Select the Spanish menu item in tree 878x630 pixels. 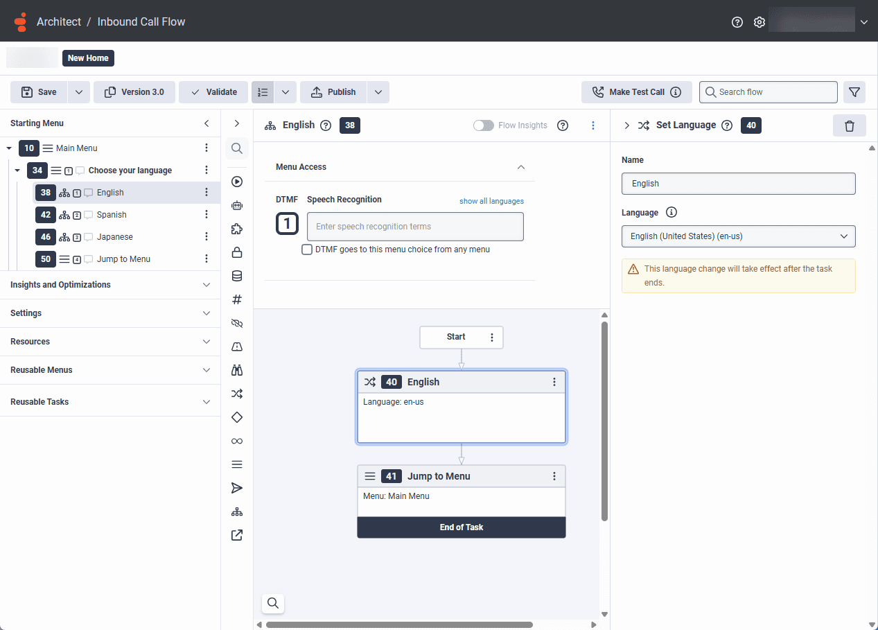[x=112, y=215]
